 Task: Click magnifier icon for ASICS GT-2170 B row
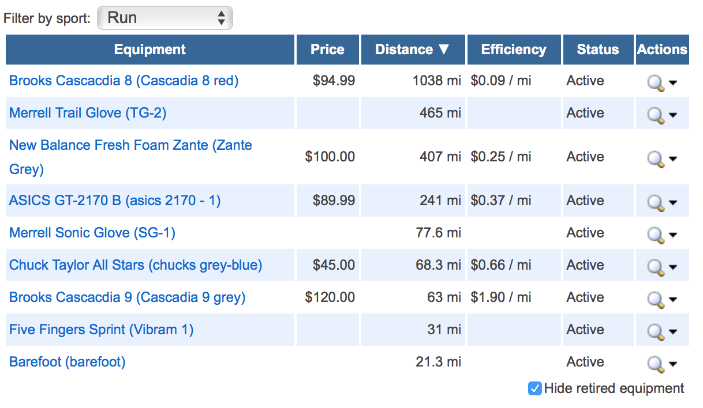click(656, 203)
